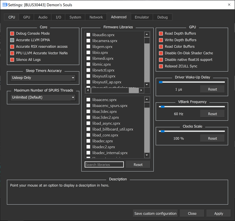The height and width of the screenshot is (221, 235).
Task: Toggle Write Depth Buffers checkbox
Action: coord(161,40)
